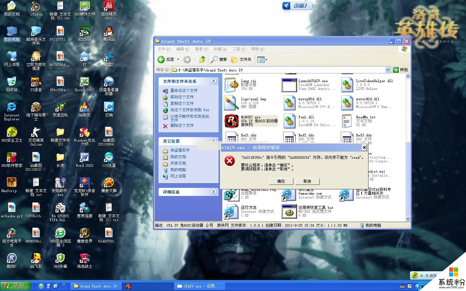Click the 转到 Go button
The height and width of the screenshot is (291, 466).
[401, 70]
